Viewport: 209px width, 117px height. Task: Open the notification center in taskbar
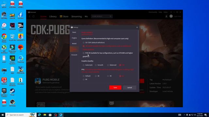(x=205, y=115)
